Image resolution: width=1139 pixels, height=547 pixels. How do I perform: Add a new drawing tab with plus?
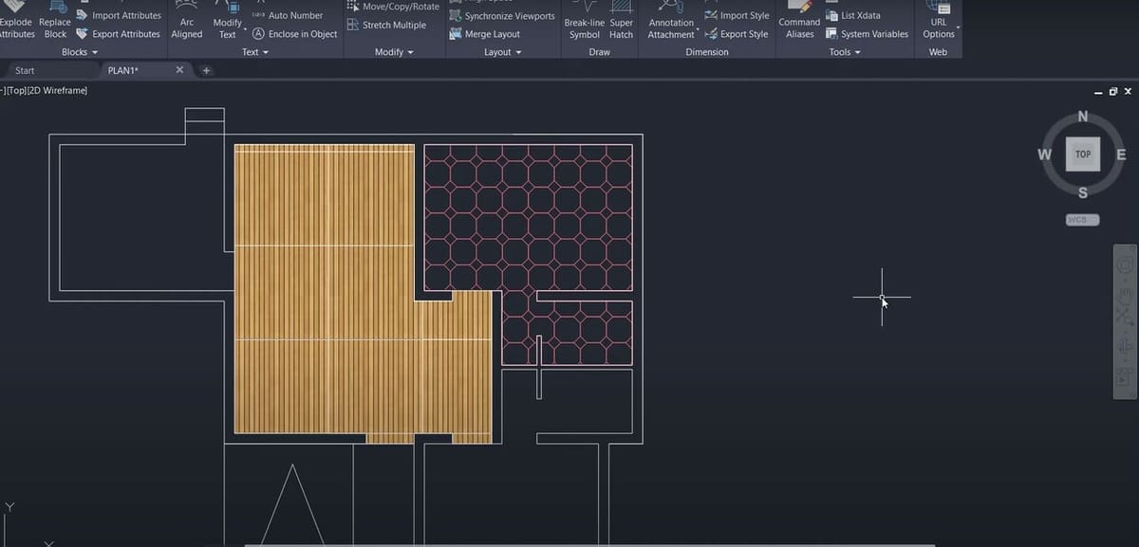(206, 70)
